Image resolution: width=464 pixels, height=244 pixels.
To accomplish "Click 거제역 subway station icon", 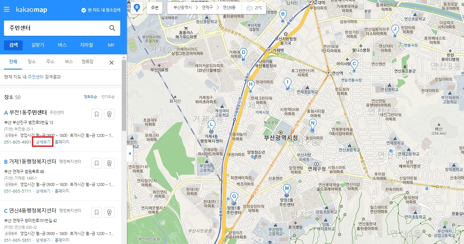I will coord(269,50).
